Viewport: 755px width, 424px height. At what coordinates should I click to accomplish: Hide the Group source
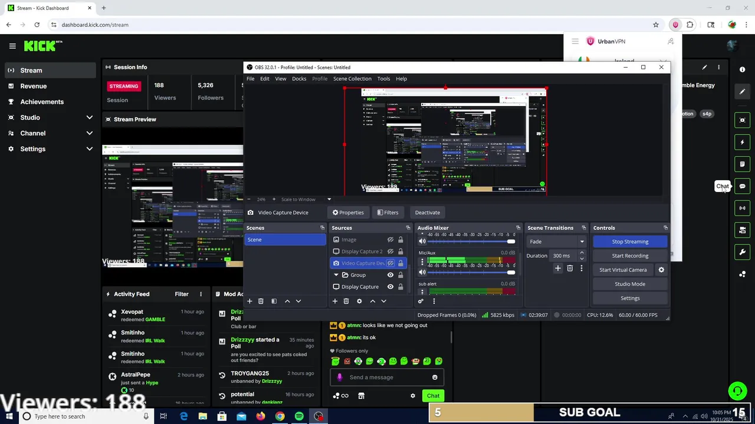(390, 275)
